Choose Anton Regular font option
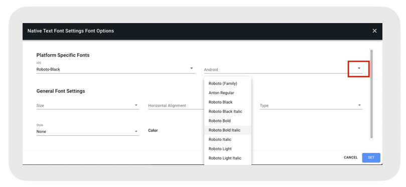 tap(228, 93)
